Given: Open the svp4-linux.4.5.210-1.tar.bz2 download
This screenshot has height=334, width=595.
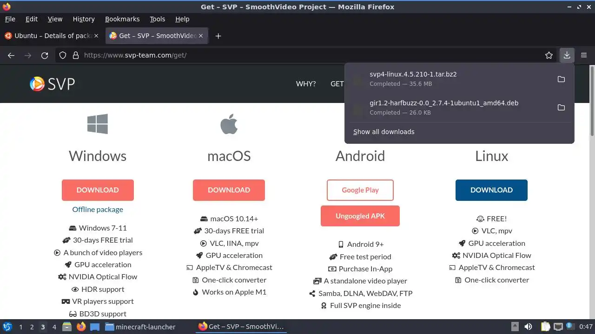Looking at the screenshot, I should click(x=451, y=79).
